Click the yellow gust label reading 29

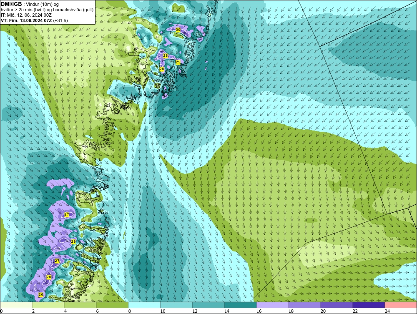tap(73, 241)
